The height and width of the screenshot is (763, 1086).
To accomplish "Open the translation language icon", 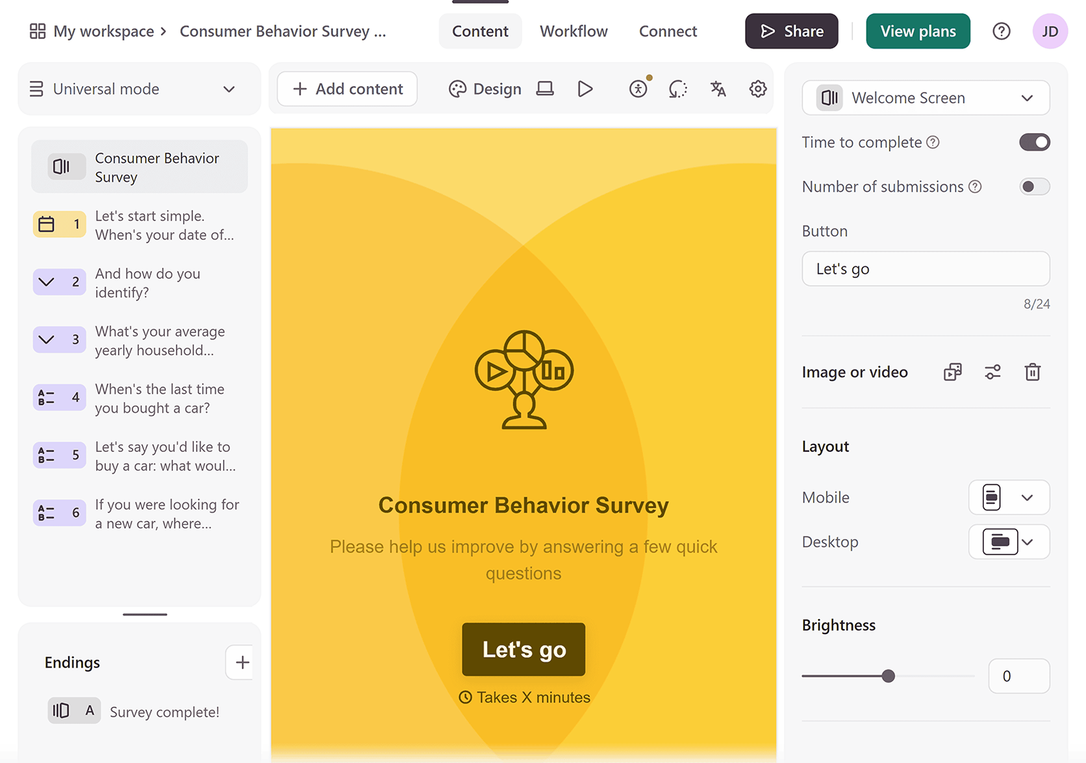I will click(x=717, y=89).
